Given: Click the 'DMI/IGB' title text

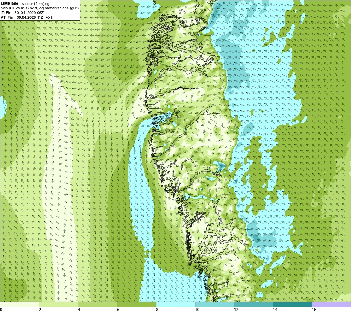Looking at the screenshot, I should [9, 4].
